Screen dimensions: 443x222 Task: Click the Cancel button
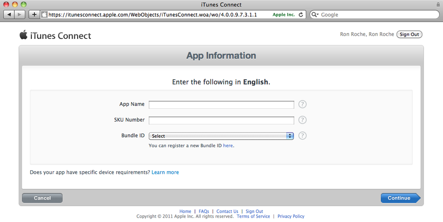tap(42, 198)
